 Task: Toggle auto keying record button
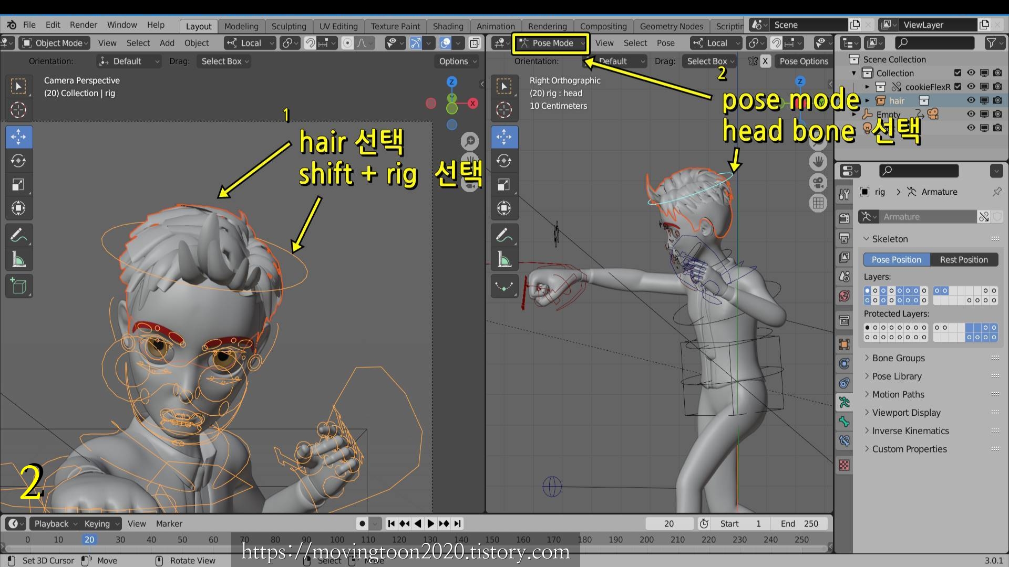[x=362, y=523]
